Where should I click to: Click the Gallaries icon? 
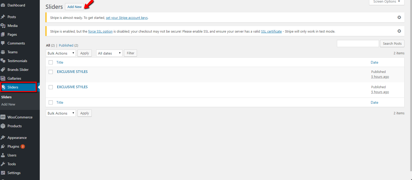tap(3, 78)
